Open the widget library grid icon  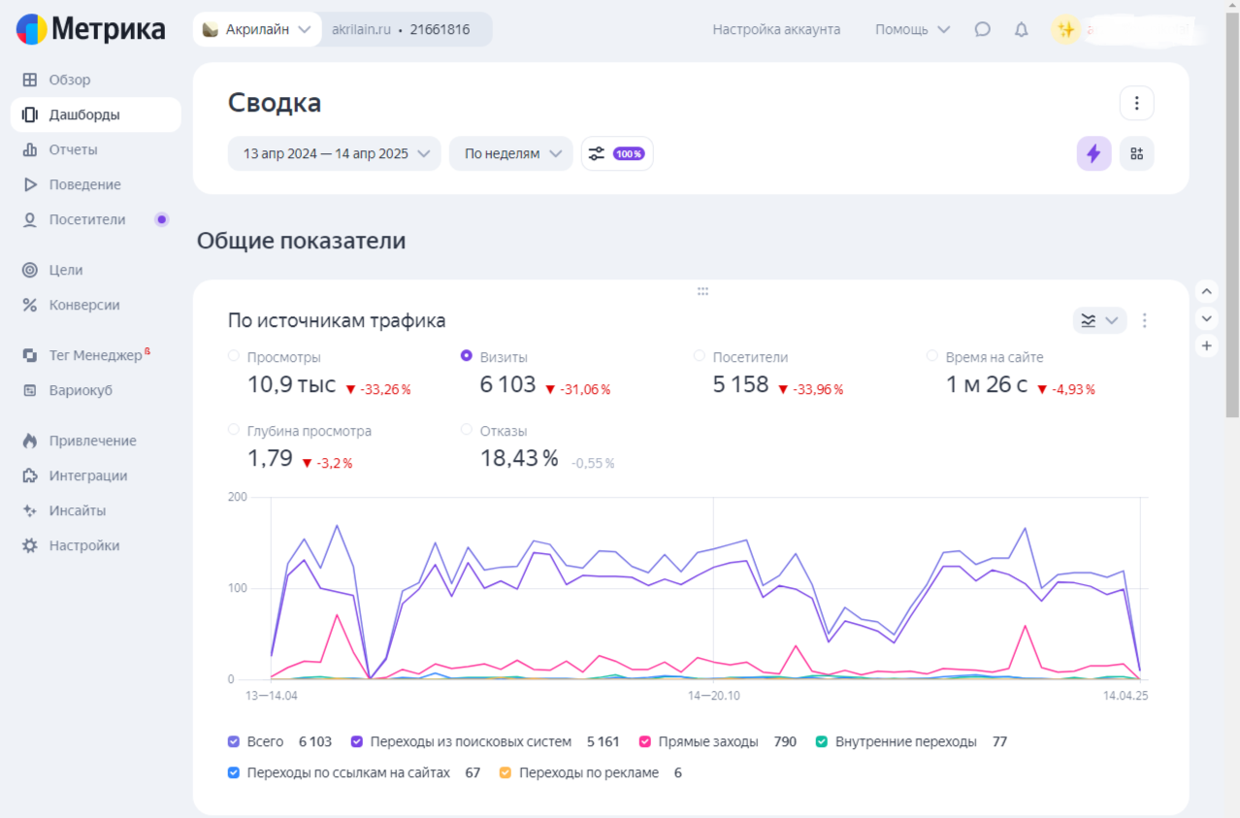point(1136,153)
